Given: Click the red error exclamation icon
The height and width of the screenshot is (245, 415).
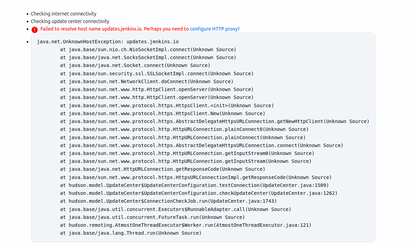Looking at the screenshot, I should click(35, 30).
